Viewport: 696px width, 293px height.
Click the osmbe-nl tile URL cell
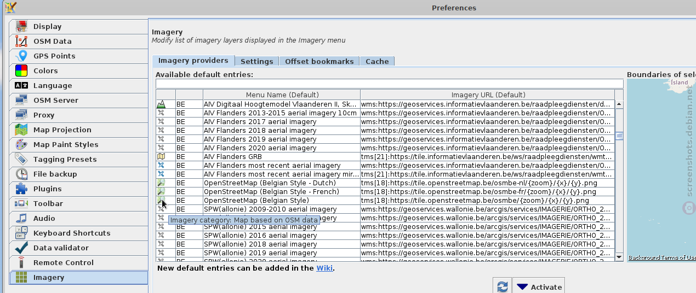tap(488, 183)
